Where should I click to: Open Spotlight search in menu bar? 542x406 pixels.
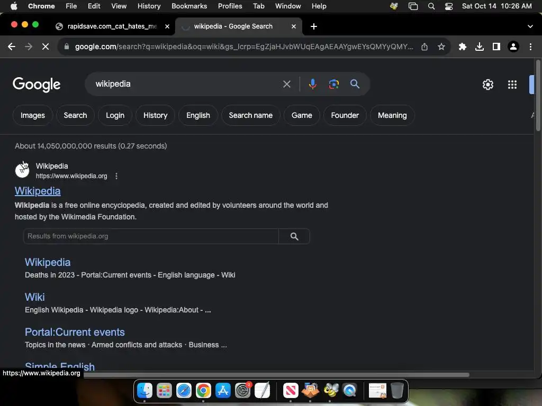[431, 6]
